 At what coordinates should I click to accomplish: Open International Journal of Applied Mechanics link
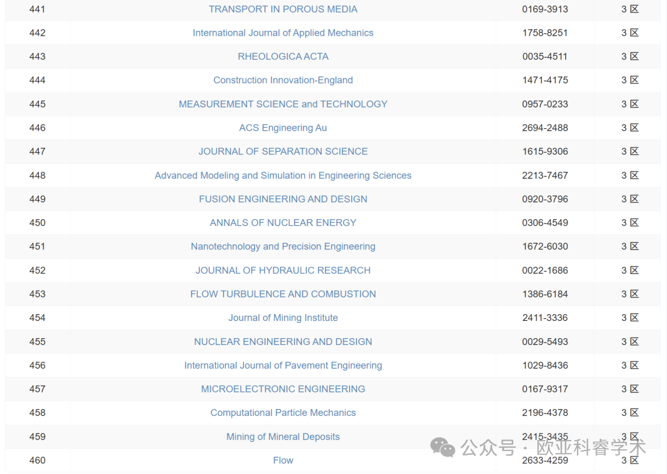point(283,33)
